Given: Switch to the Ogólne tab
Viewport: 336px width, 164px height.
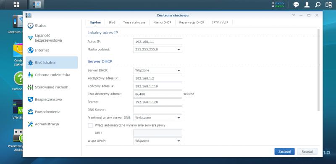Looking at the screenshot, I should (95, 23).
